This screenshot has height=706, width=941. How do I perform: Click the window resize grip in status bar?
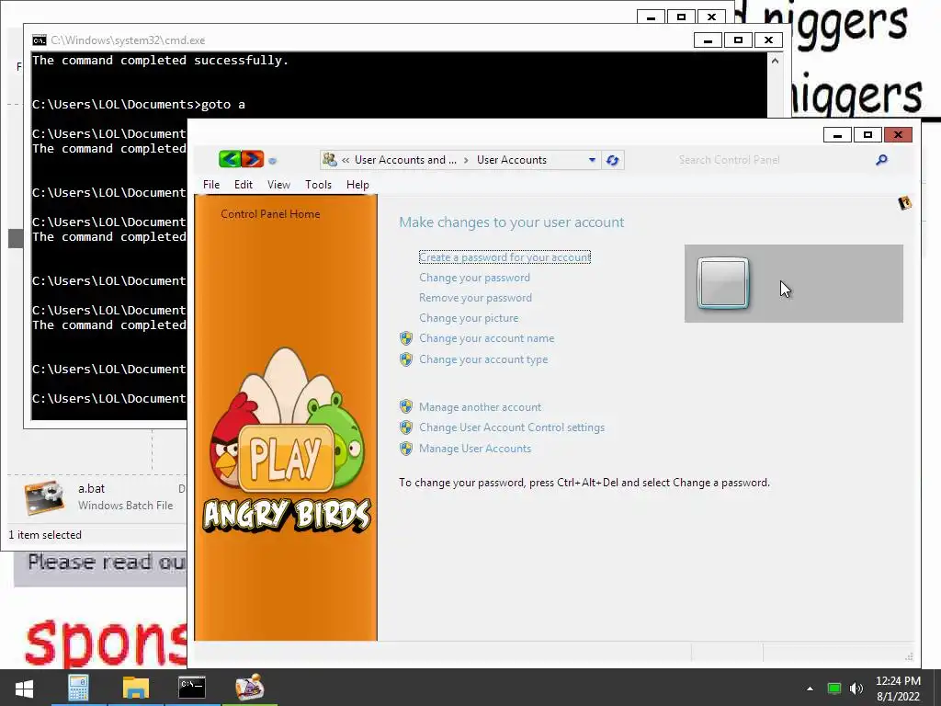(909, 656)
